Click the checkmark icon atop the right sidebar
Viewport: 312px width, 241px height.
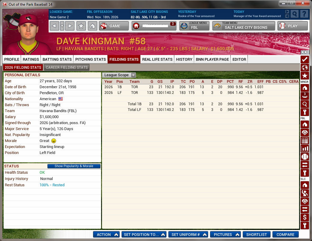(x=305, y=60)
